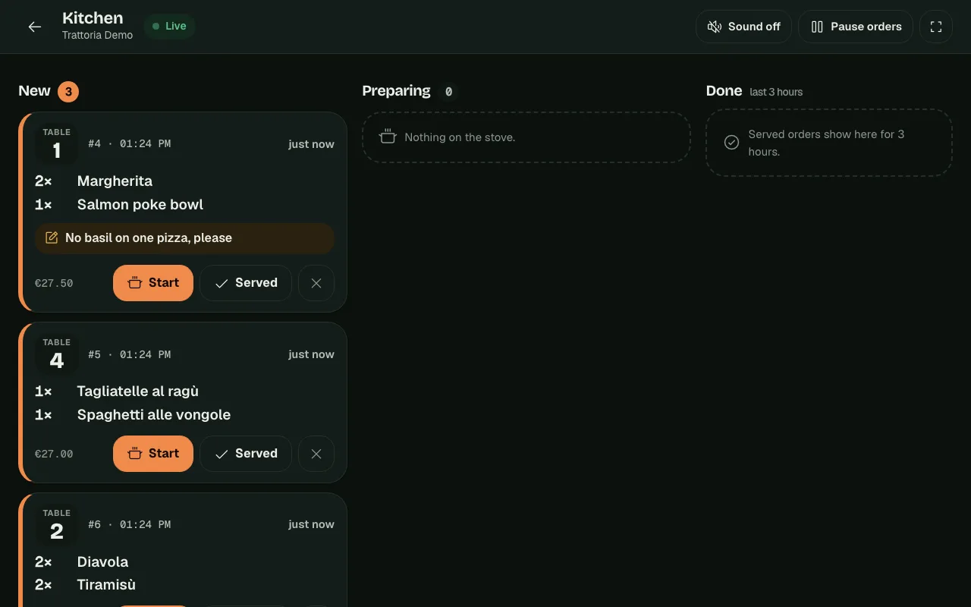
Task: Click the Kitchen page title
Action: [x=93, y=18]
